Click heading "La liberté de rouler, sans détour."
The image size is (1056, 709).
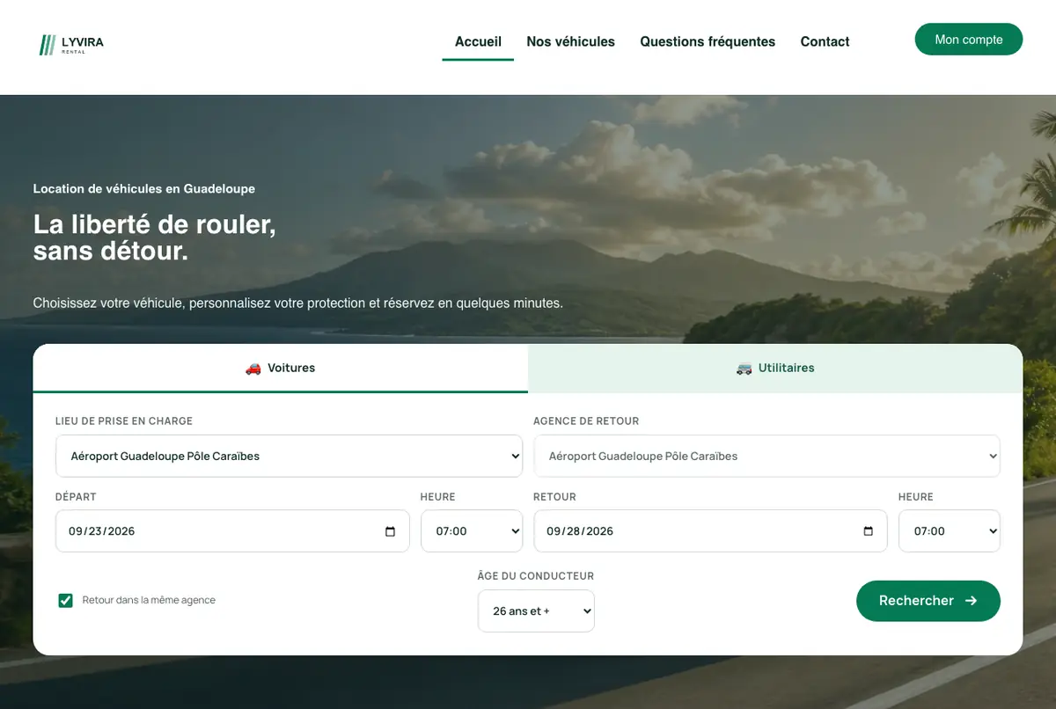point(155,238)
